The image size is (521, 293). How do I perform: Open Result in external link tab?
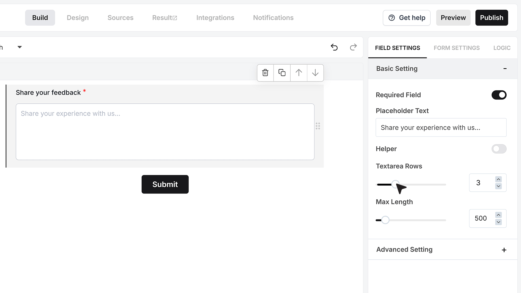pos(164,18)
